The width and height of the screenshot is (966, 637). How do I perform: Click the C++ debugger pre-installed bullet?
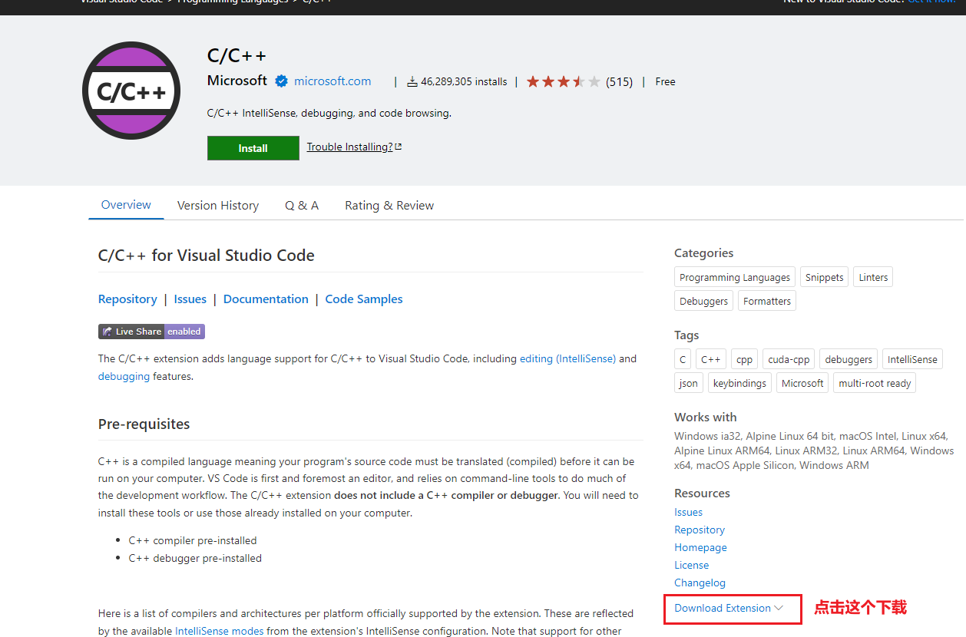[x=195, y=558]
